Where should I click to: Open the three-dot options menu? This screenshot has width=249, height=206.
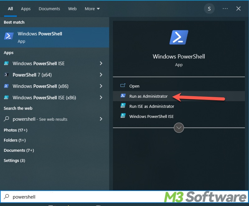click(x=225, y=9)
